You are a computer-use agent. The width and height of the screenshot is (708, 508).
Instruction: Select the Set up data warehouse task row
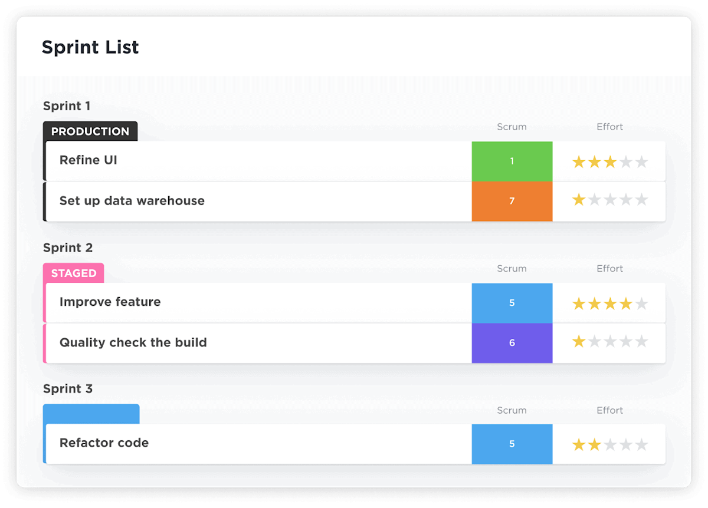pos(132,200)
